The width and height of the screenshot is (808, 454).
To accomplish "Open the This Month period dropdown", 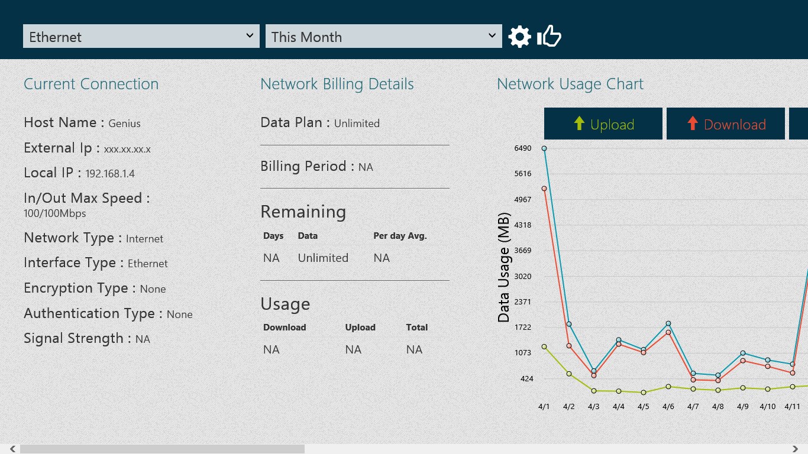I will pyautogui.click(x=384, y=37).
